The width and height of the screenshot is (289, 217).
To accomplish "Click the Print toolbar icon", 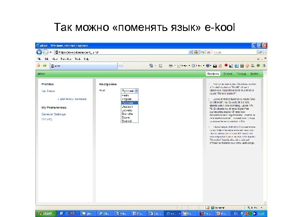I will pyautogui.click(x=171, y=66).
